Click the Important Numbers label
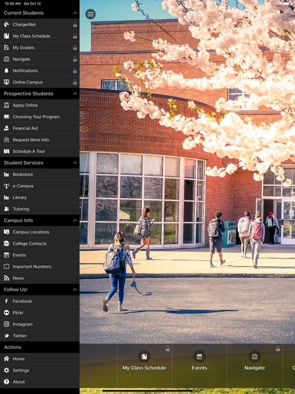Viewport: 295px width, 394px height. click(x=32, y=267)
